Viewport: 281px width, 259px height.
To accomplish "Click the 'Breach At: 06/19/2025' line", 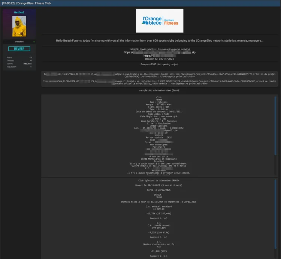I will [160, 59].
